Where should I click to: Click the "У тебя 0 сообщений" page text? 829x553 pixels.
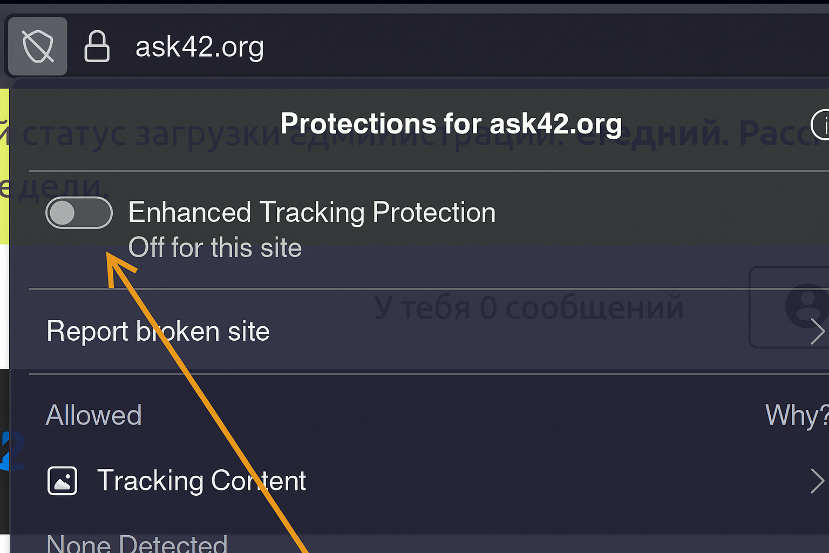point(528,307)
